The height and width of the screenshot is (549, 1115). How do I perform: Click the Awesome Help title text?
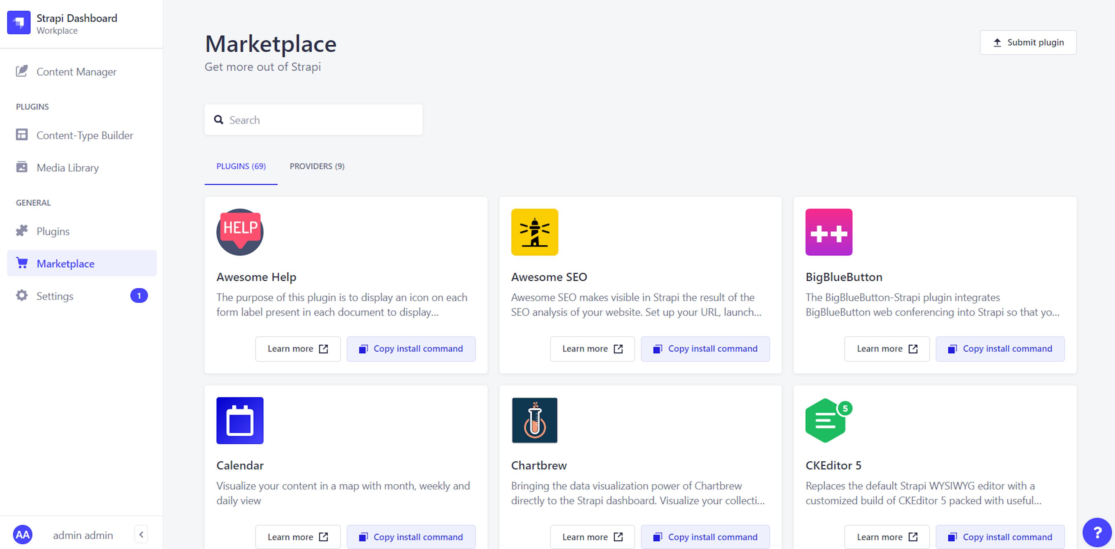click(256, 277)
